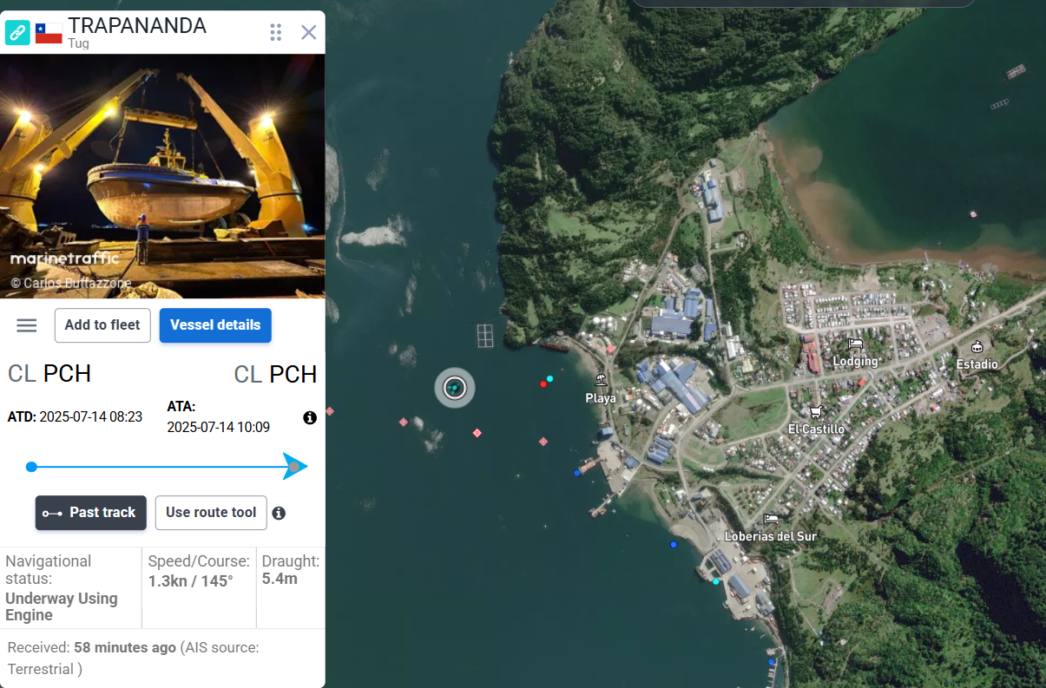Click Use route tool button

(211, 513)
